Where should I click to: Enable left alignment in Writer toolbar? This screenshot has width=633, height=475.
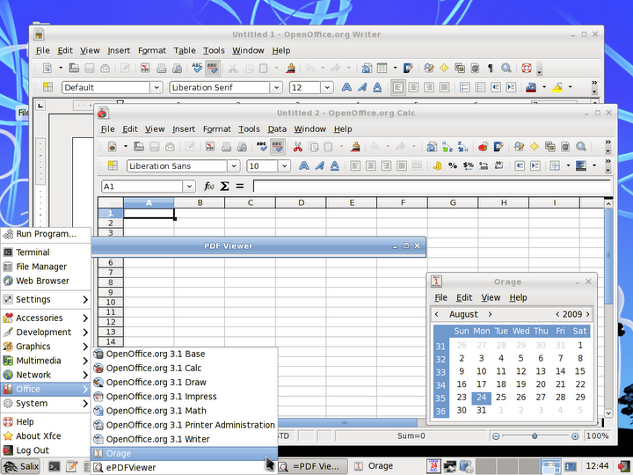[398, 88]
